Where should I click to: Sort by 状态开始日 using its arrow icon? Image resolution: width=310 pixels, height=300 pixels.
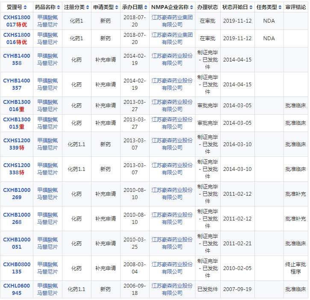[251, 8]
